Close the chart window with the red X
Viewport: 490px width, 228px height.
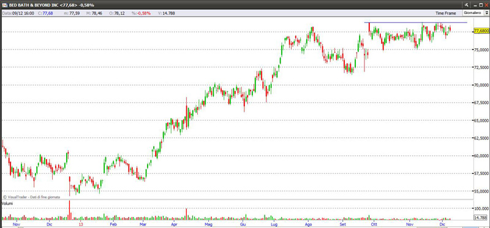pyautogui.click(x=486, y=5)
